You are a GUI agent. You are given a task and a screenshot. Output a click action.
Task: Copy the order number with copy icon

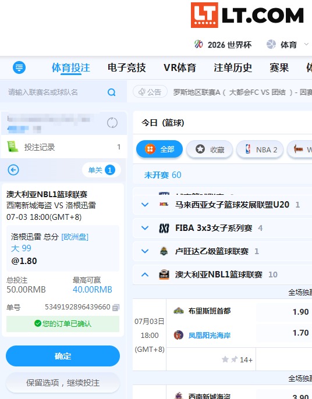pos(116,307)
